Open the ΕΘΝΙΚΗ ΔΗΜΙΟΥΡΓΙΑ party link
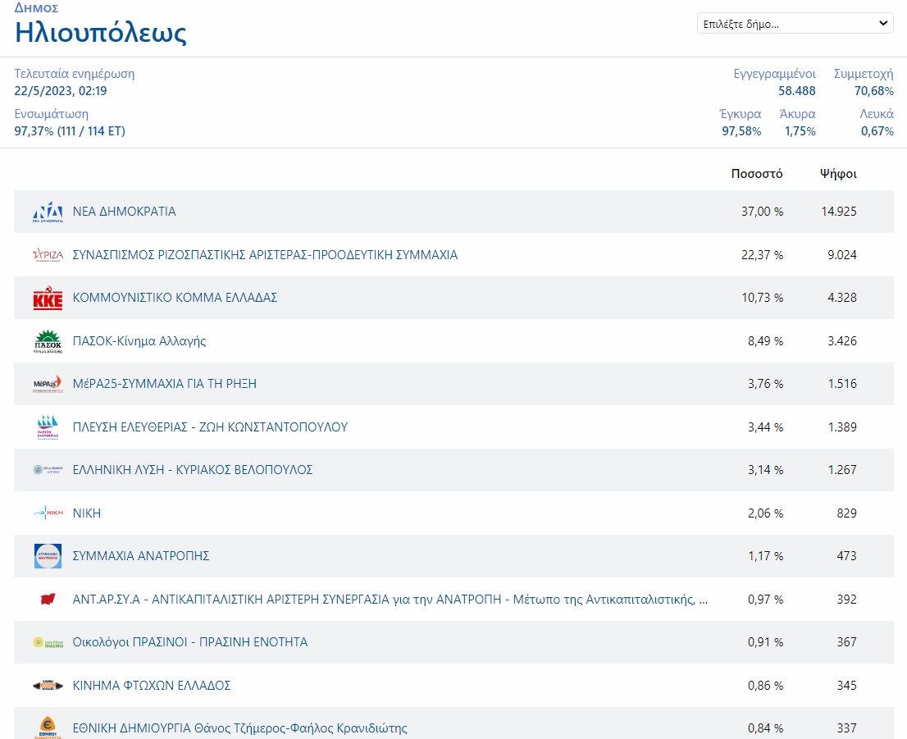This screenshot has width=907, height=739. [x=240, y=728]
